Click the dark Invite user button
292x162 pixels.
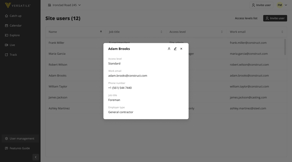pyautogui.click(x=275, y=18)
